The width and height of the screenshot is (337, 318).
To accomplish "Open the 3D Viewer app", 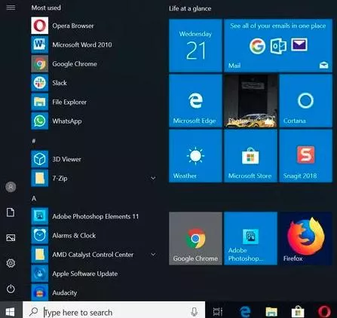I will tap(93, 159).
